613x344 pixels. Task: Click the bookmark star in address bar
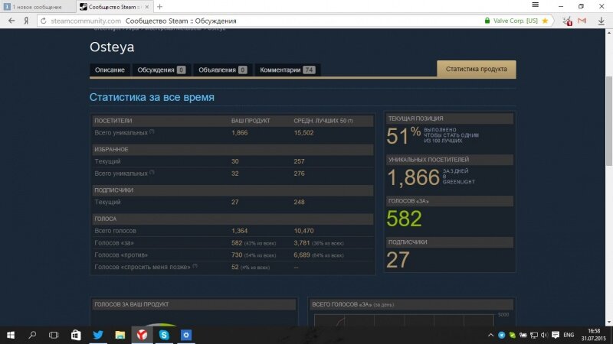[545, 21]
